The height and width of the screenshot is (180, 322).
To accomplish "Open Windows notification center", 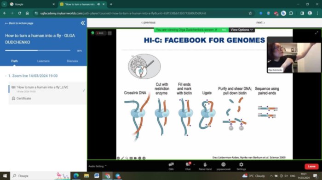I will click(x=316, y=176).
